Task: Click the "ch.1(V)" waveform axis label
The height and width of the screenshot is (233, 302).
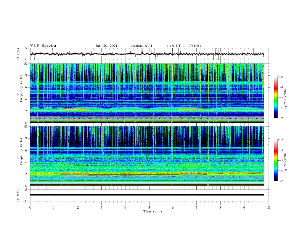Action: [x=18, y=54]
